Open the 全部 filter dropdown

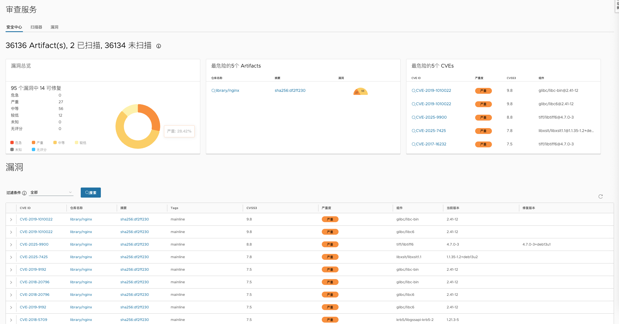point(51,193)
